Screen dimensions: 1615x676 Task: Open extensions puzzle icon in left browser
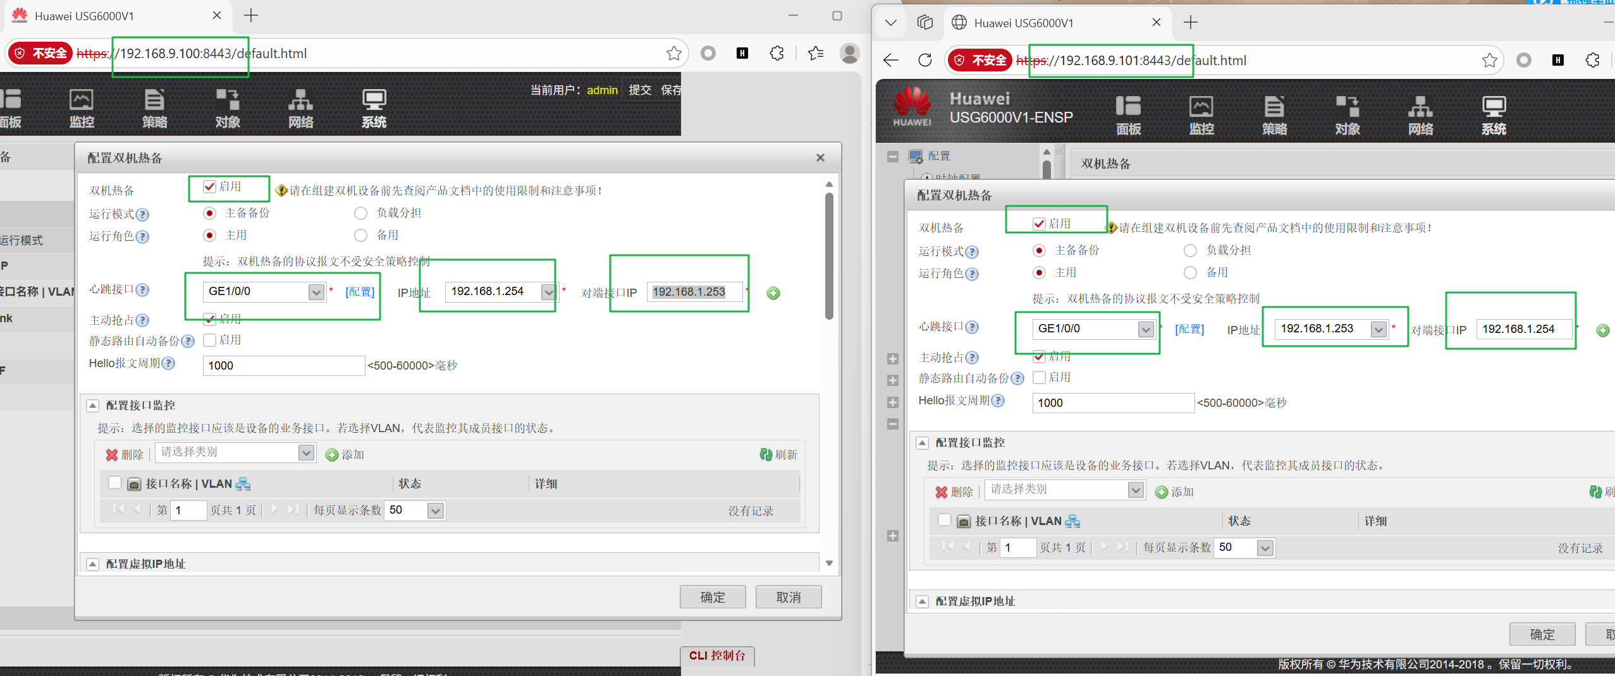(x=777, y=54)
